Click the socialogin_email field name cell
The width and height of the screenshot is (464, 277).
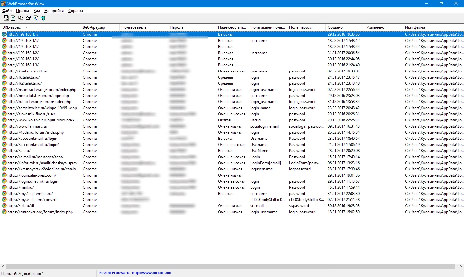click(x=265, y=126)
